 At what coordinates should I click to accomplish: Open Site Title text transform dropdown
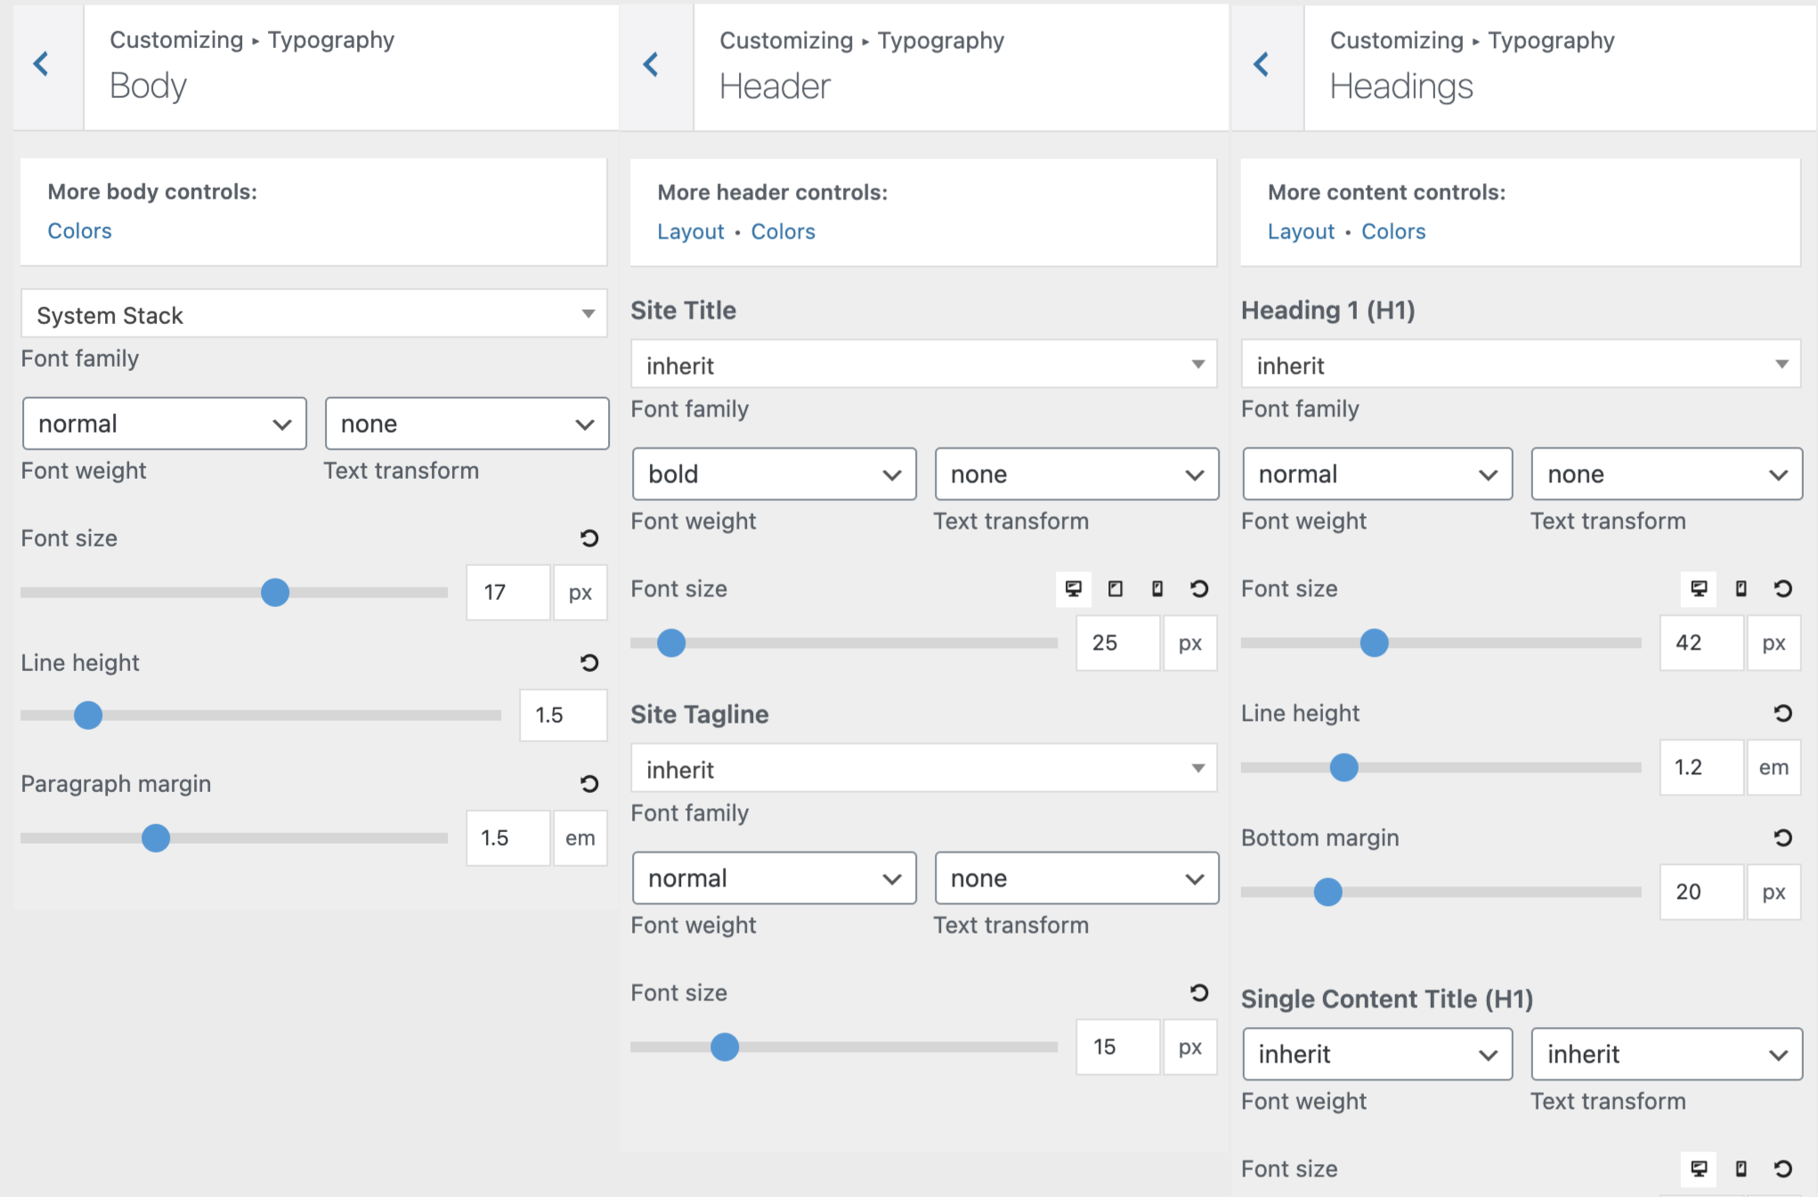[1077, 474]
